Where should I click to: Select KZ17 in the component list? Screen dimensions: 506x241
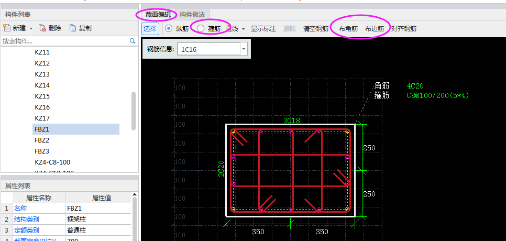(42, 118)
